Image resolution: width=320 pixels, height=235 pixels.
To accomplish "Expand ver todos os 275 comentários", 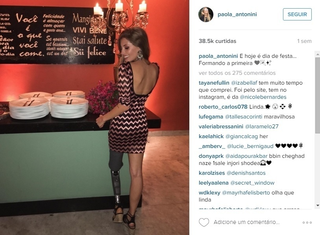I will (237, 73).
